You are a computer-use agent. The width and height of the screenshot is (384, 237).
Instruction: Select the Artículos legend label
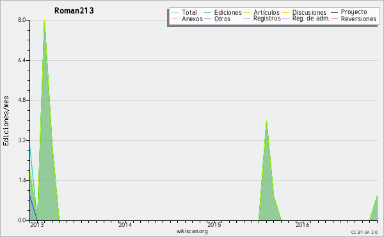[x=266, y=12]
